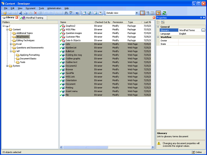Collapse the General properties section

(158, 27)
